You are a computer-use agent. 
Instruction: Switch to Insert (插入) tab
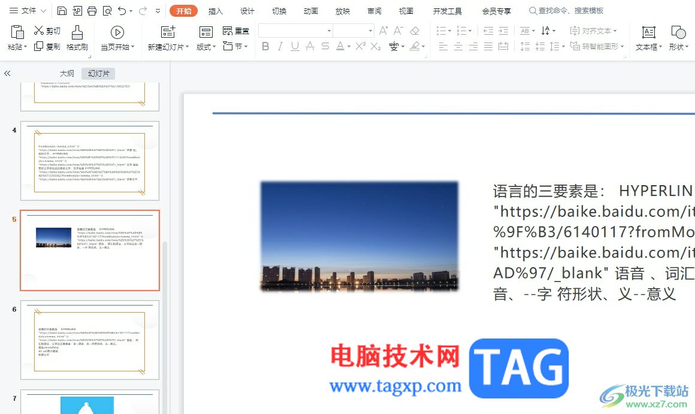(216, 11)
